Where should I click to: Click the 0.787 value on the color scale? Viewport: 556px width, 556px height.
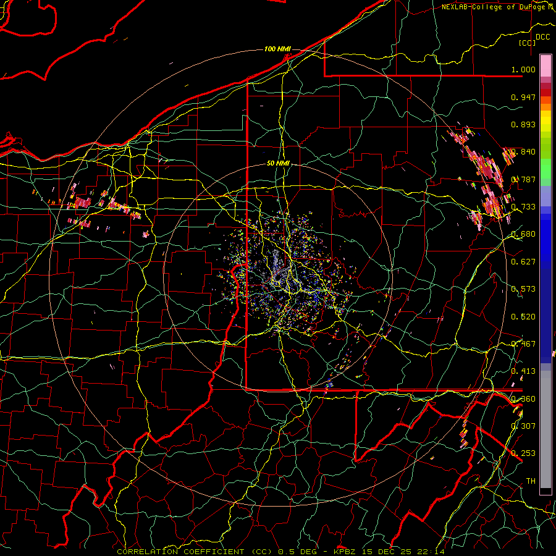point(523,179)
